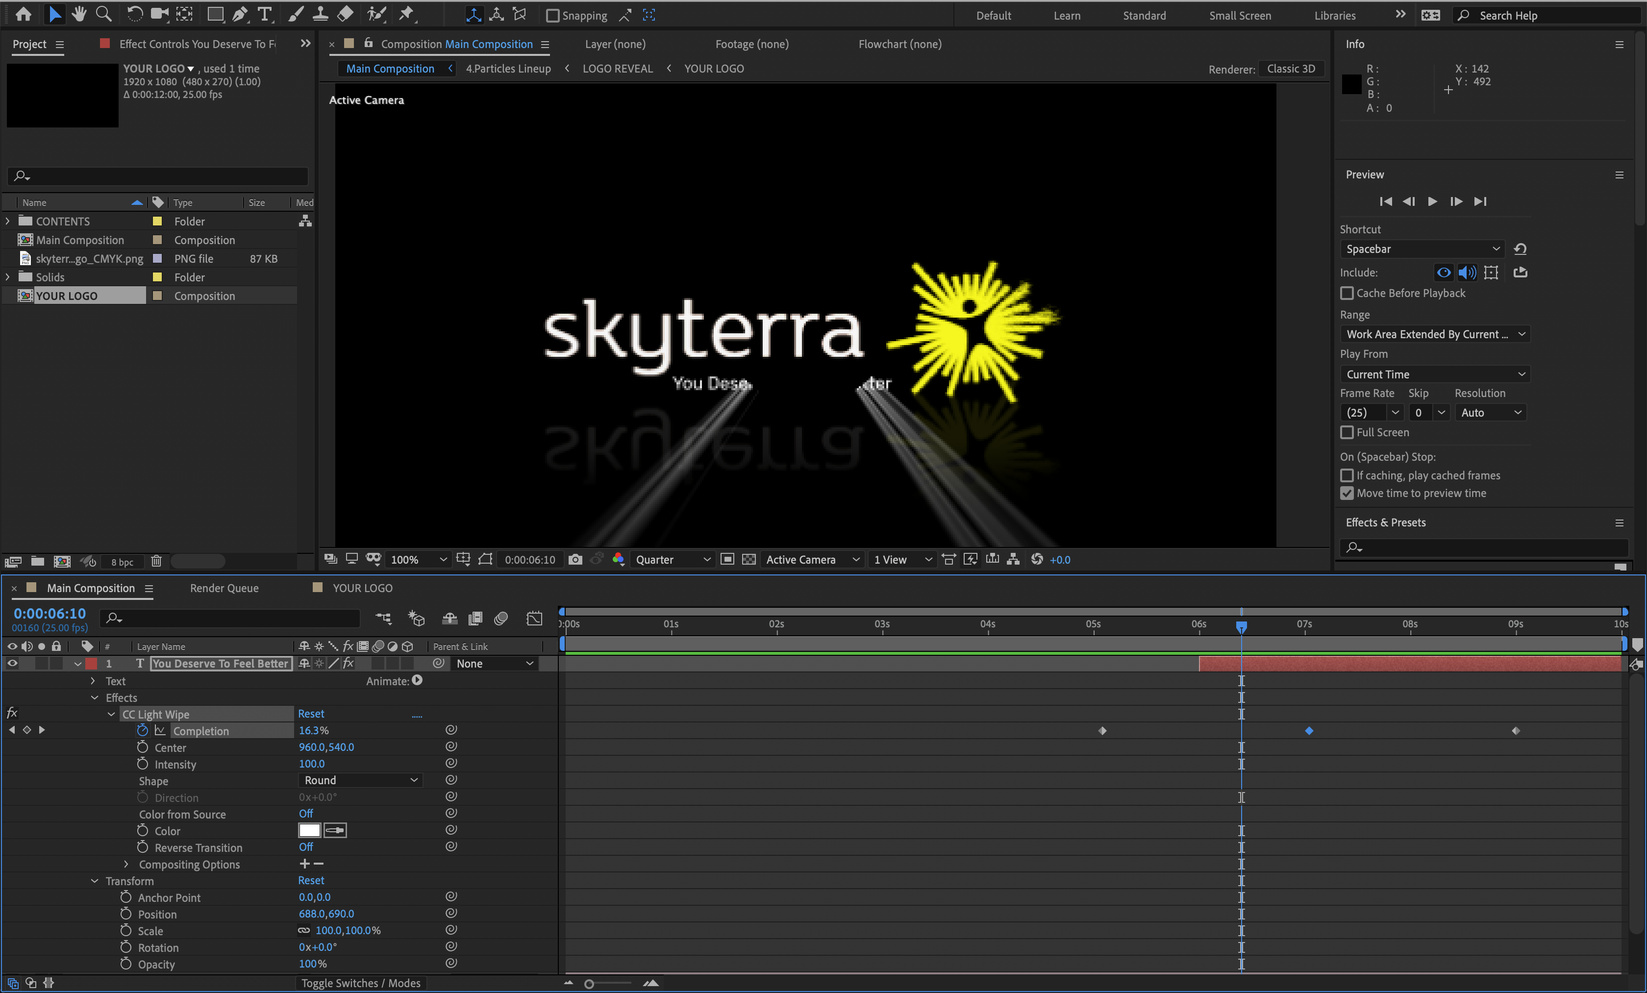Switch to YOUR LOGO timeline tab
This screenshot has height=993, width=1647.
[362, 588]
